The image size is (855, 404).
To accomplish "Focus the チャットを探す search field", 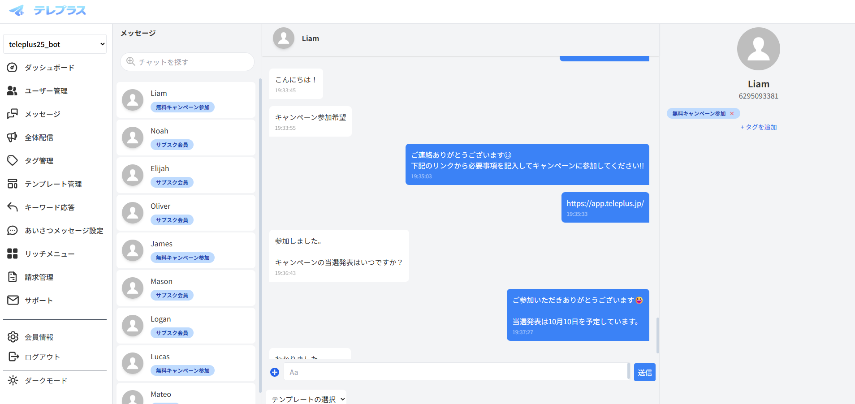I will (187, 62).
